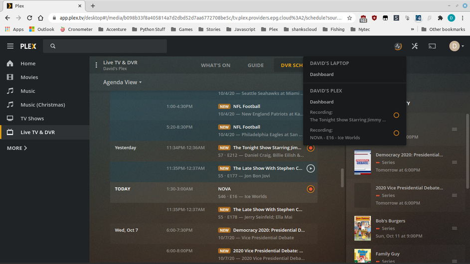Click the priority panel scrollbar
The height and width of the screenshot is (264, 470).
[468, 151]
